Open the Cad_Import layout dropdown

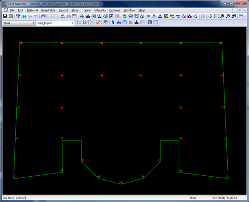point(55,23)
